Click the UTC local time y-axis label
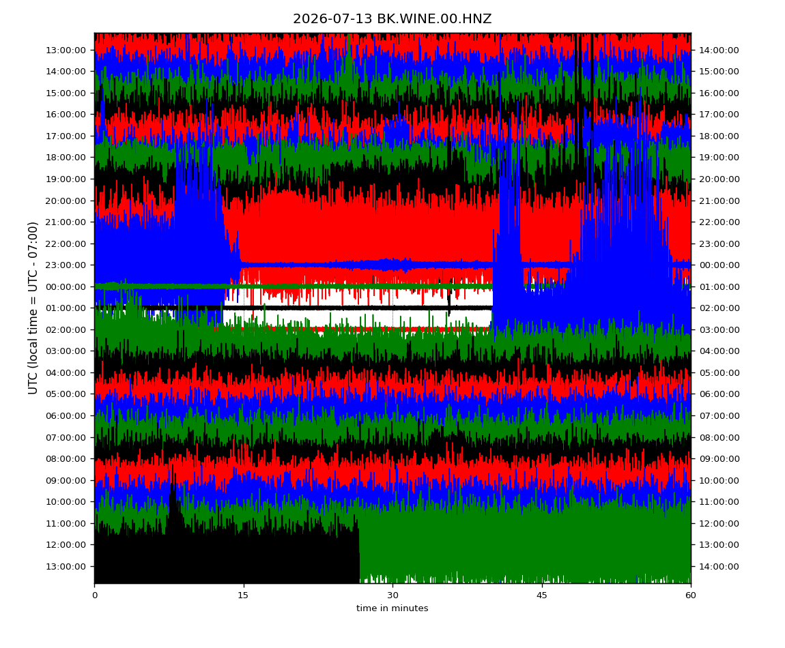Viewport: 785px width, 648px height. pos(33,308)
